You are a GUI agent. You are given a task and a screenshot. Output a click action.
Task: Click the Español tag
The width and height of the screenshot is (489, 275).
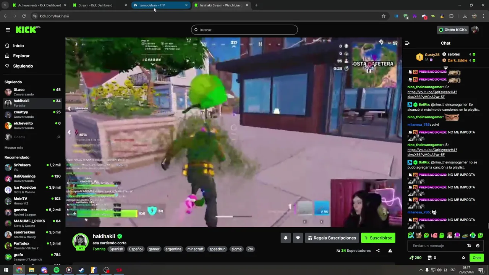click(x=136, y=249)
